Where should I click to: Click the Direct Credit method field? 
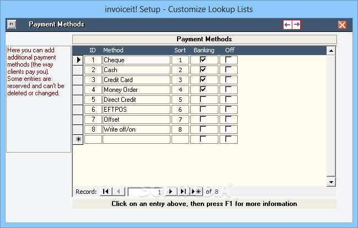coord(137,100)
